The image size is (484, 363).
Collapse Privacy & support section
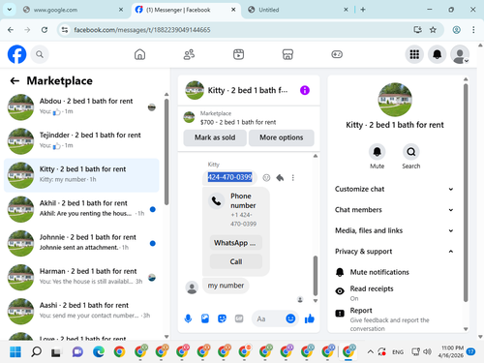pyautogui.click(x=394, y=252)
